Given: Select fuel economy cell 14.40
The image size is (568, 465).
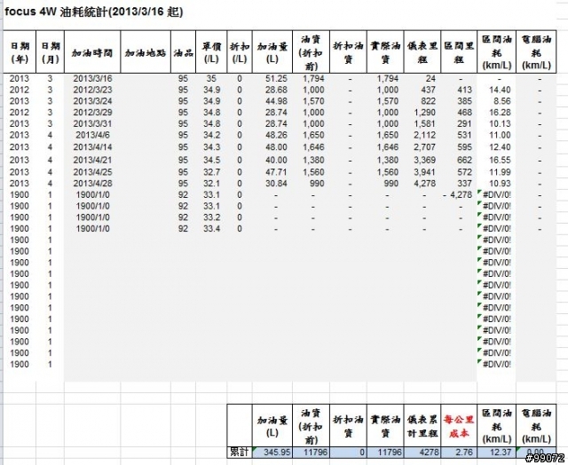Looking at the screenshot, I should tap(500, 90).
